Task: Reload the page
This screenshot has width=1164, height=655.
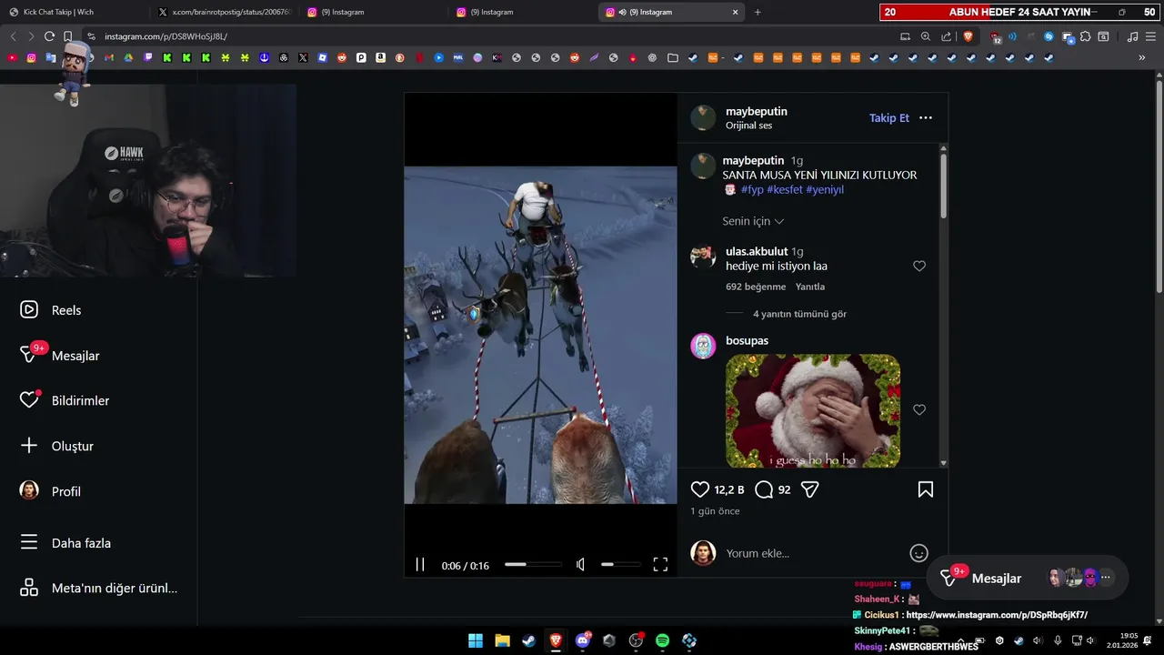Action: click(x=49, y=36)
